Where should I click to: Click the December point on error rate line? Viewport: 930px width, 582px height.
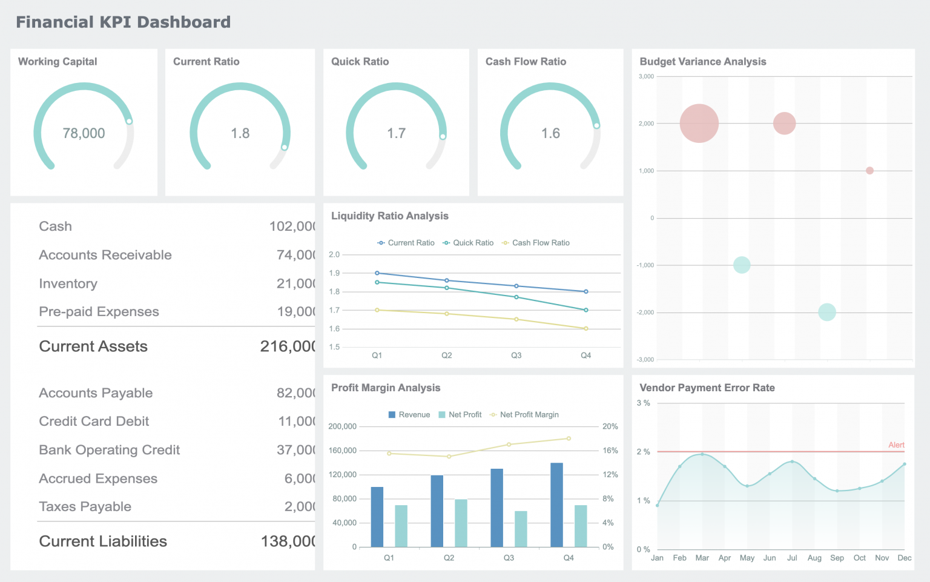tap(905, 465)
